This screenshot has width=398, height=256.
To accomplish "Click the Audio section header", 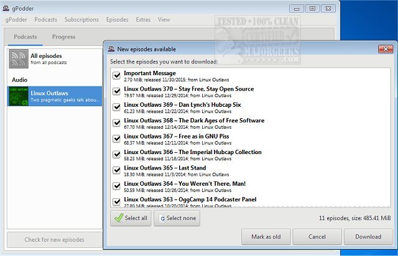I will click(x=19, y=80).
